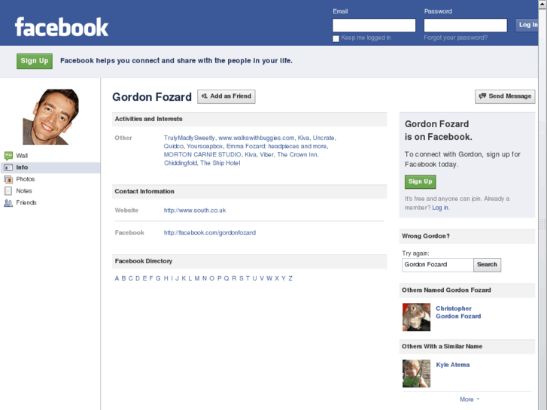Click Gordon Fozard's profile photo
Screen dimensions: 547x410
pos(50,117)
